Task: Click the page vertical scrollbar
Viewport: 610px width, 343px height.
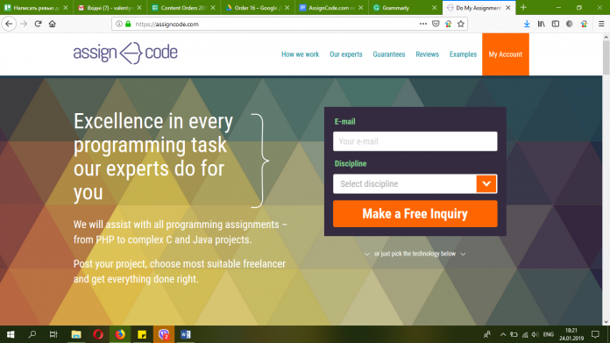Action: point(606,179)
